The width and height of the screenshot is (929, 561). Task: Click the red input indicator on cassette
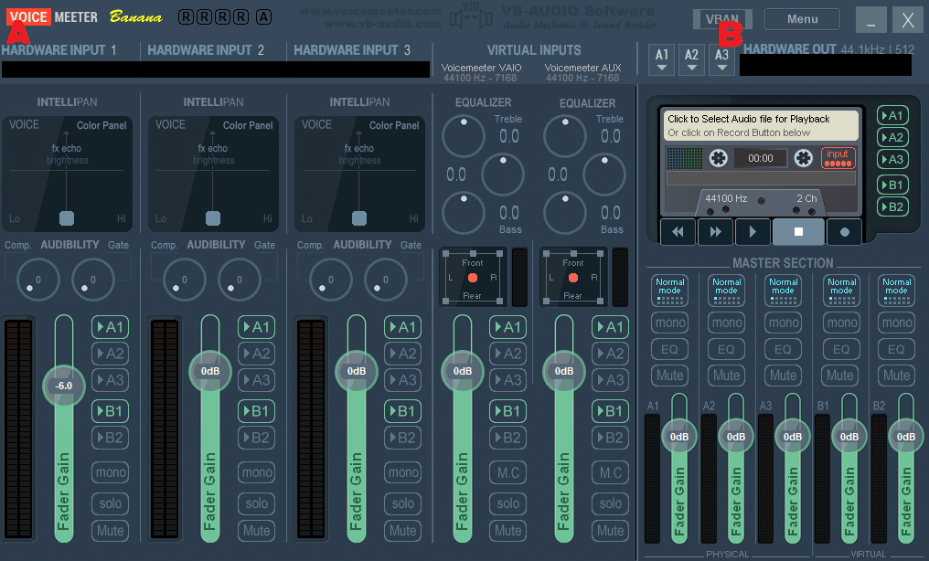838,158
